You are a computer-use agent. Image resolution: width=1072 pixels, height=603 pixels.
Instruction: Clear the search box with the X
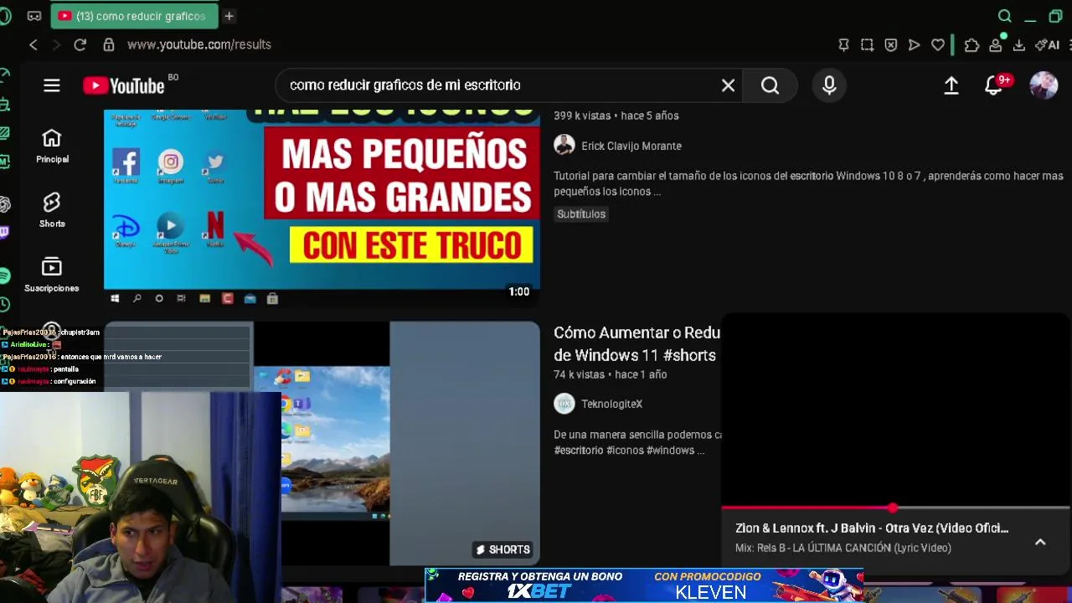pyautogui.click(x=728, y=85)
